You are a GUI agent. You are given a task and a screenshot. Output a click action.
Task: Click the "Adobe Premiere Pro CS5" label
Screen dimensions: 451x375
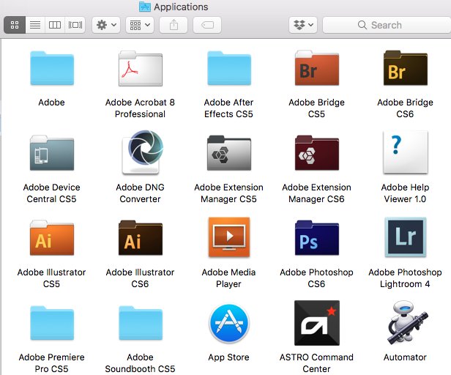(x=52, y=363)
